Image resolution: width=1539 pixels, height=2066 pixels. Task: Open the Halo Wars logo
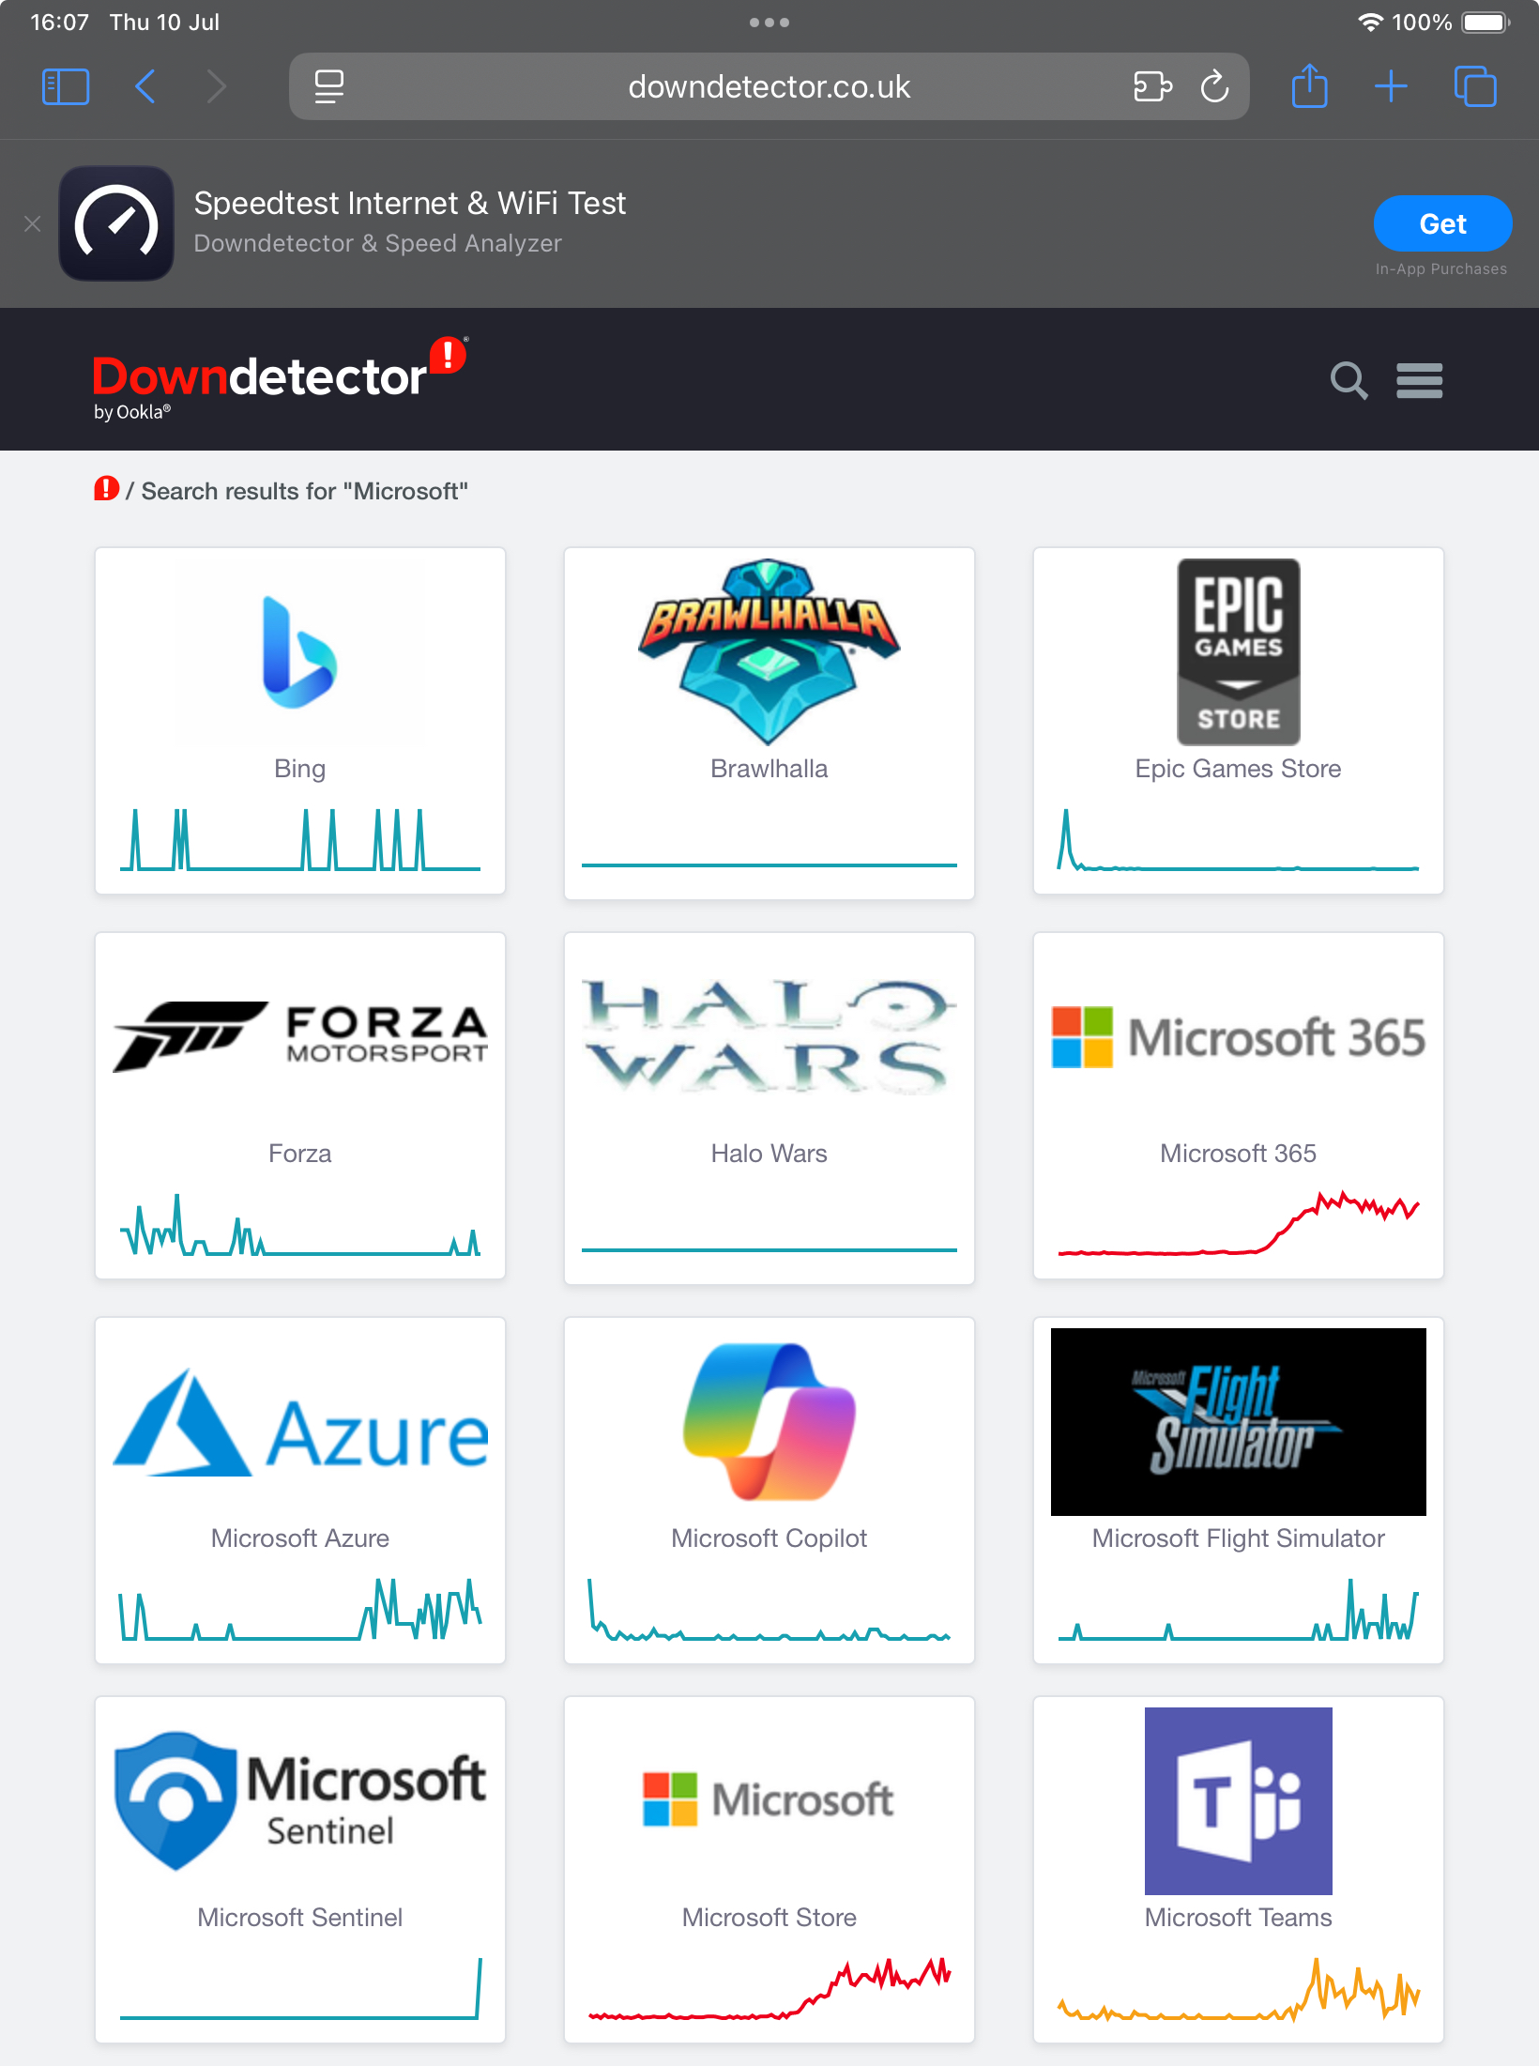[x=769, y=1037]
